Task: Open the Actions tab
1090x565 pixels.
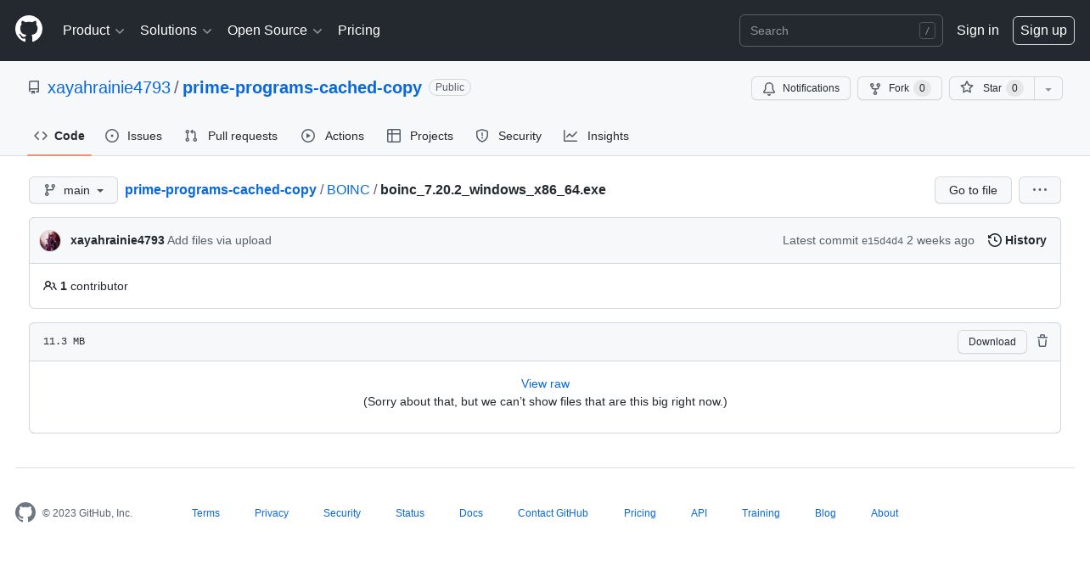Action: [333, 136]
